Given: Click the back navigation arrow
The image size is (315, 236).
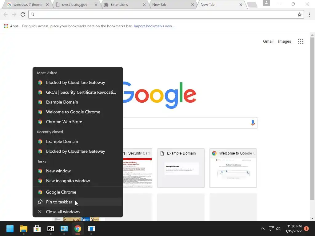Looking at the screenshot, I should point(6,14).
